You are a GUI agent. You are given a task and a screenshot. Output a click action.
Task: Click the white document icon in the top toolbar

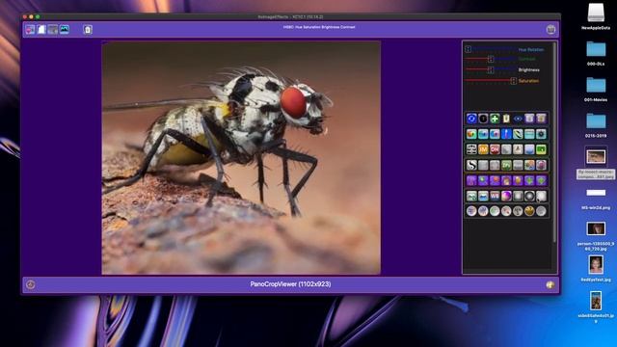41,30
